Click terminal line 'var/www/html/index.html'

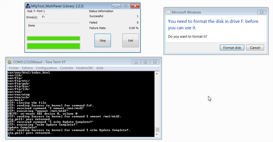click(x=29, y=73)
